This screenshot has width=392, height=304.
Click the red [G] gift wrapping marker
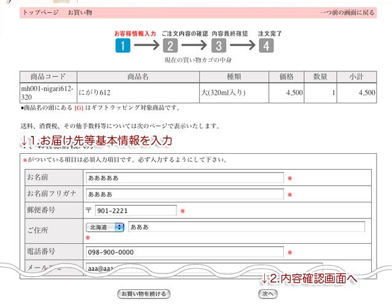click(x=79, y=108)
